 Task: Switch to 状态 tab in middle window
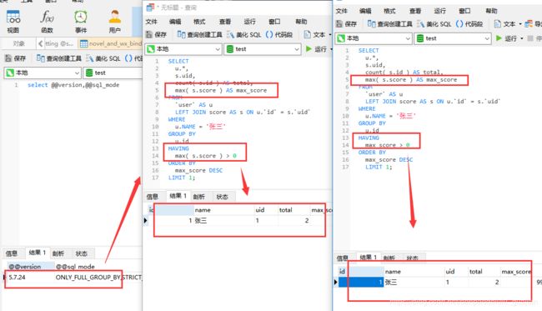tap(222, 197)
